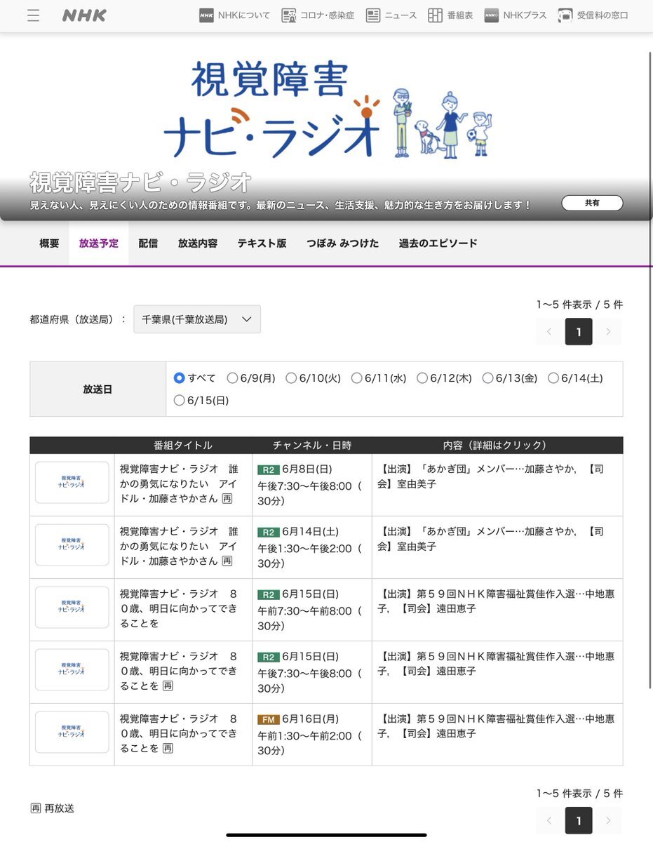Select the 6/9(月) radio button
The height and width of the screenshot is (842, 653).
click(233, 378)
